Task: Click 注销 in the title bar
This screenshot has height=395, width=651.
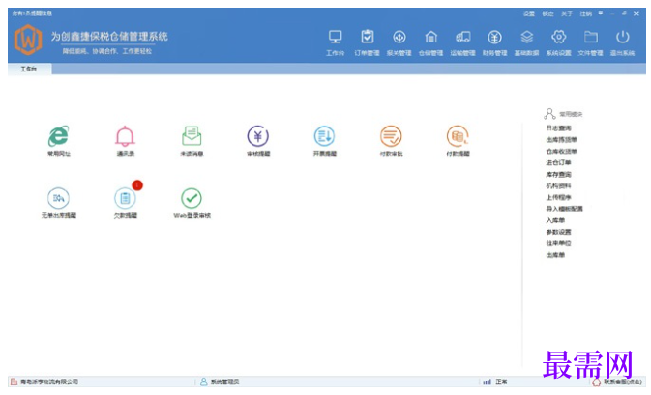Action: [x=586, y=14]
